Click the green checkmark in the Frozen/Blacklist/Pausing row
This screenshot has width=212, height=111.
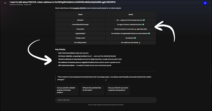point(143,24)
